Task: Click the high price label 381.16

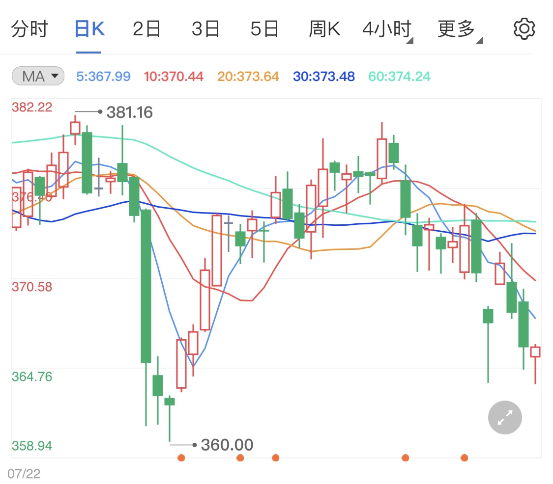Action: [x=129, y=112]
